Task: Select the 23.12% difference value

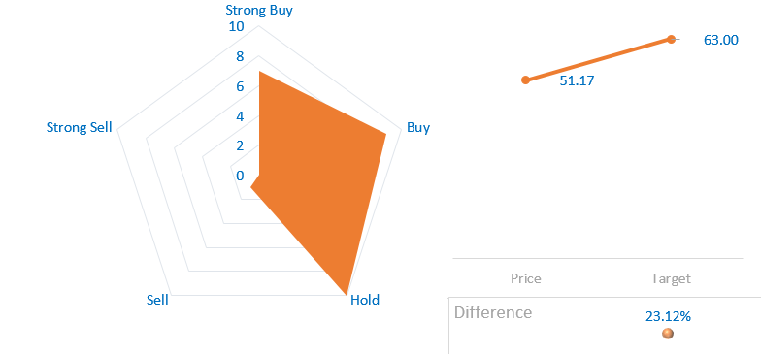Action: 668,316
